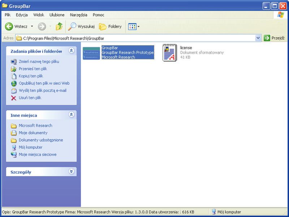The width and height of the screenshot is (289, 217).
Task: Click the move file icon
Action: pyautogui.click(x=14, y=69)
